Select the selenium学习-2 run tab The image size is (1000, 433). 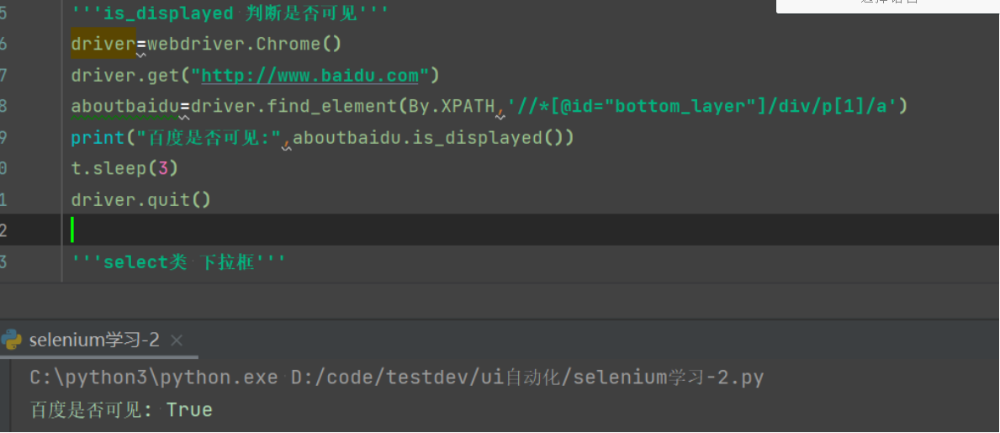pos(93,341)
